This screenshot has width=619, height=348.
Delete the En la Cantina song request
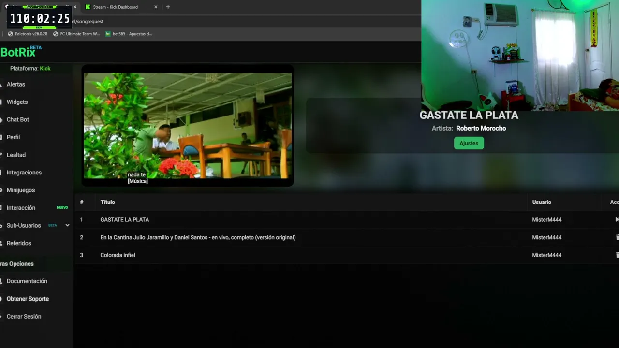tap(617, 237)
